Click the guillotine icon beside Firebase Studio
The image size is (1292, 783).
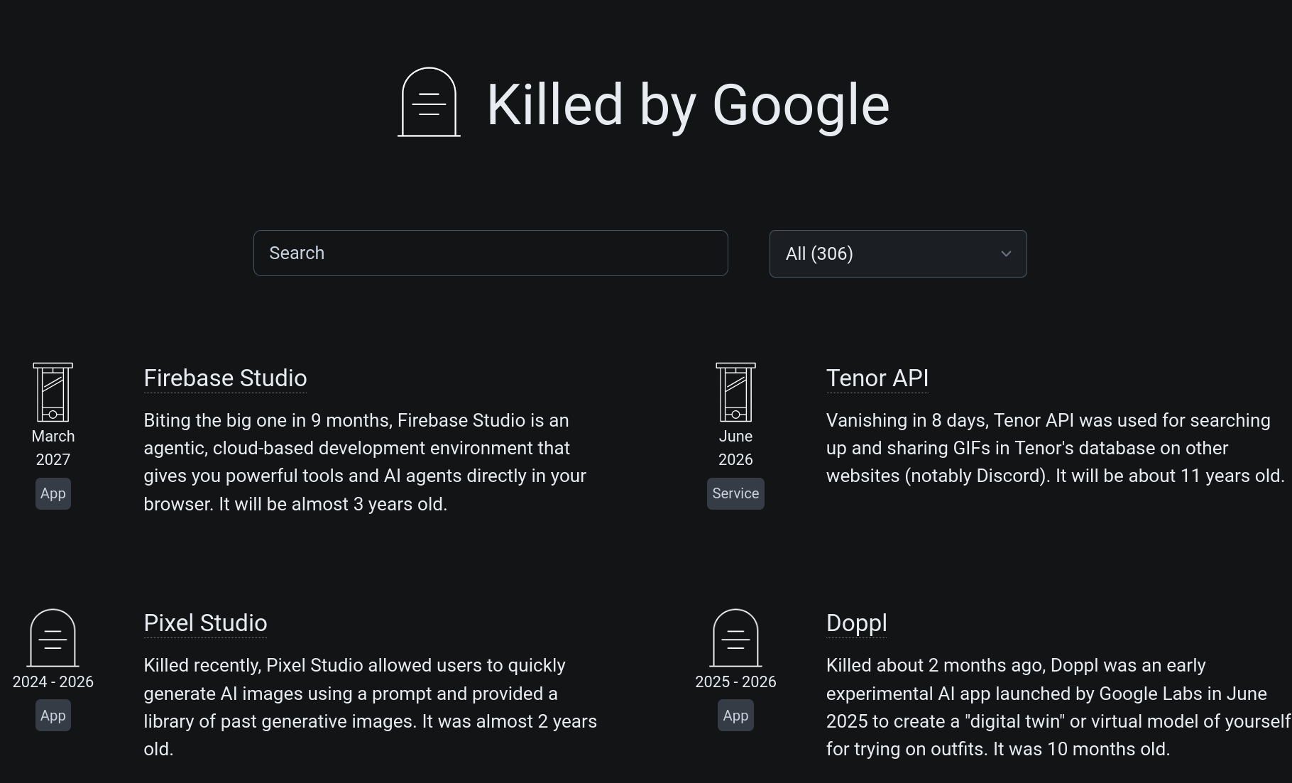coord(53,393)
